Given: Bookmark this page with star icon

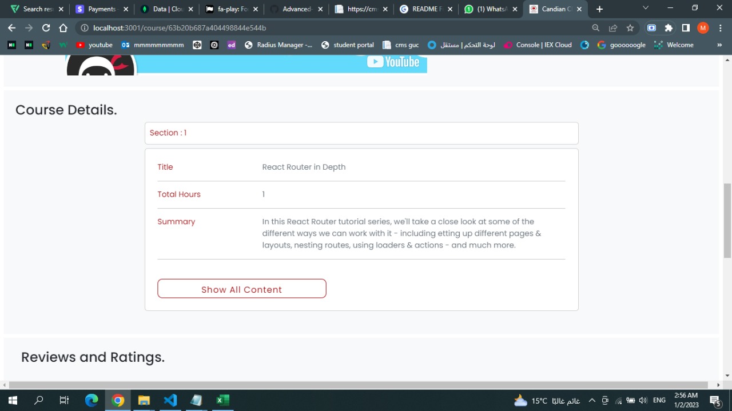Looking at the screenshot, I should pyautogui.click(x=630, y=27).
